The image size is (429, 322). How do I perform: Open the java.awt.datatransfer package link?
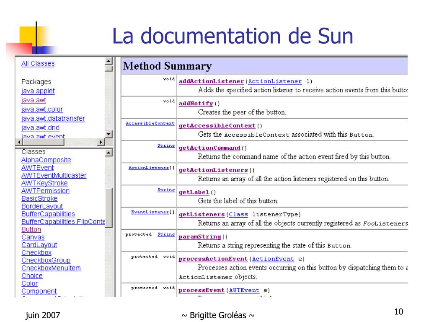coord(53,119)
